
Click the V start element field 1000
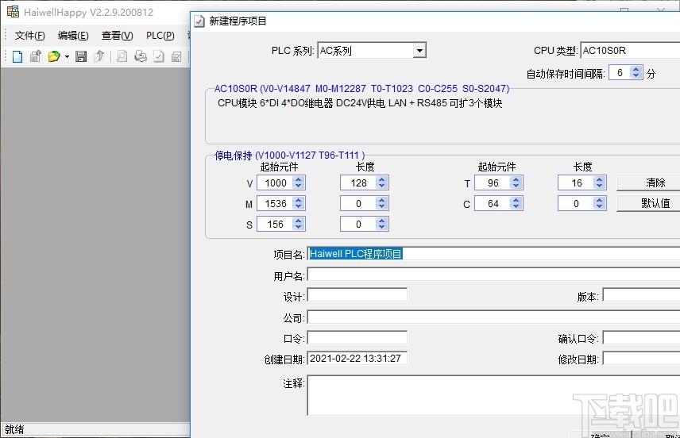pyautogui.click(x=276, y=182)
